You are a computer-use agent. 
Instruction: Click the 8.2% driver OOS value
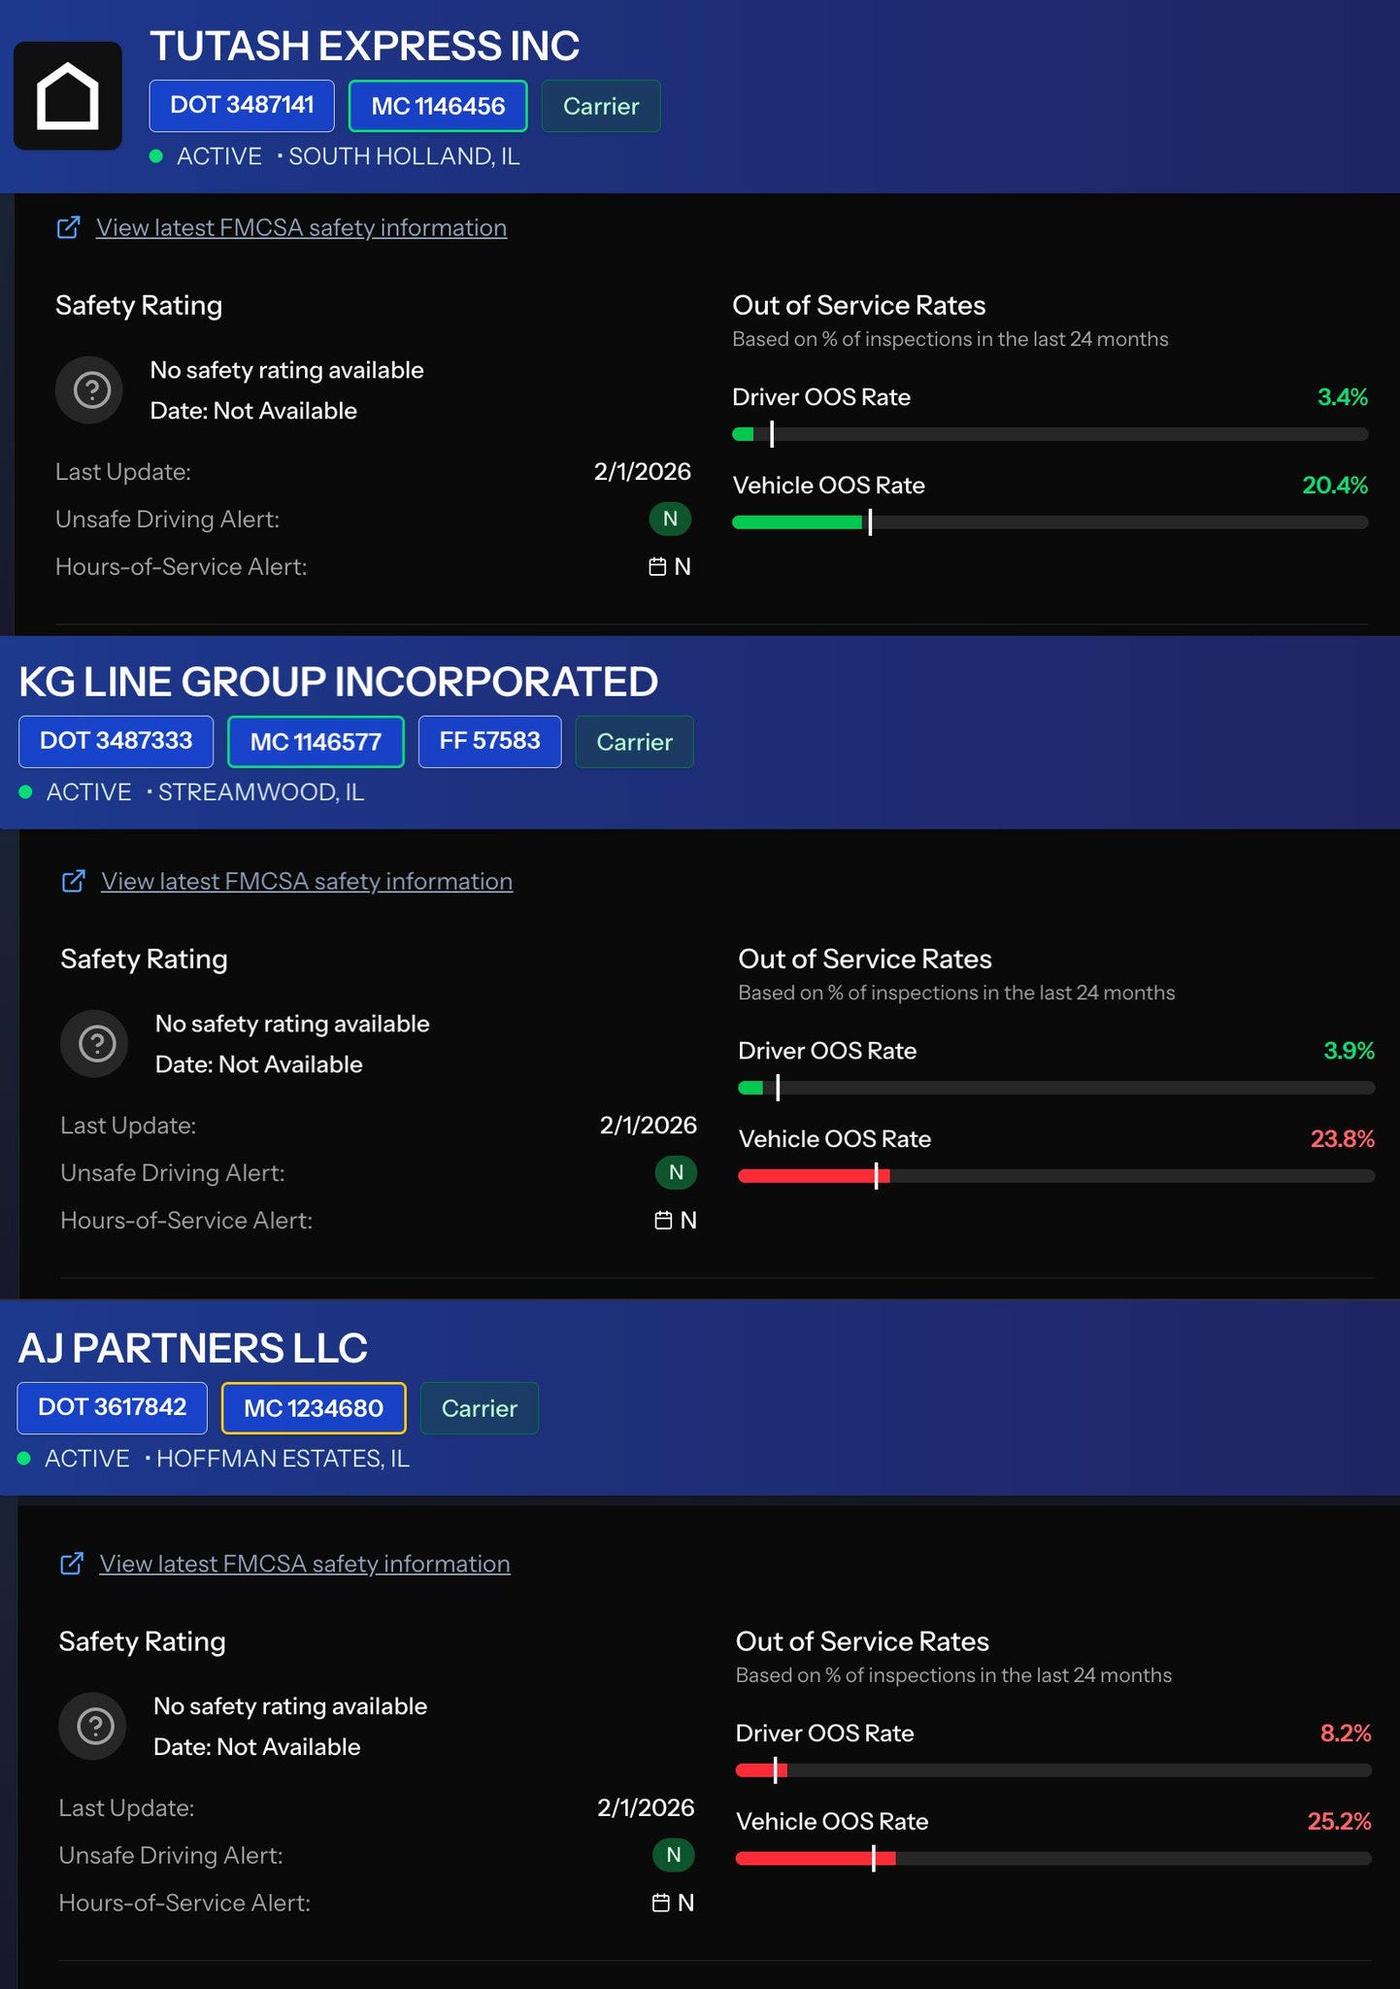(x=1346, y=1734)
